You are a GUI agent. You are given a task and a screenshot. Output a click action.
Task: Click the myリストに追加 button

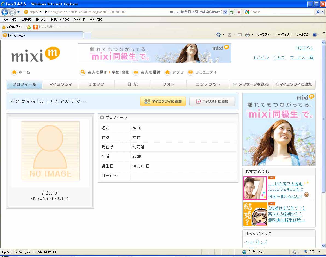(212, 101)
